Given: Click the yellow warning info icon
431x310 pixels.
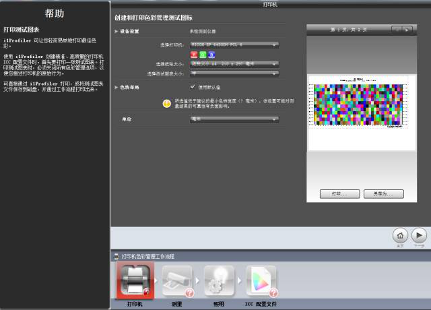Looking at the screenshot, I should point(167,102).
